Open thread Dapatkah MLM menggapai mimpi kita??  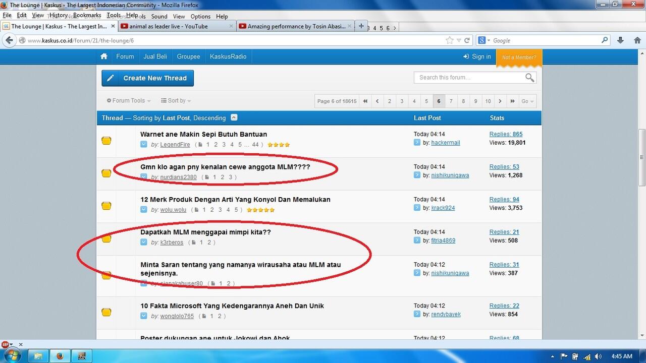tap(205, 232)
